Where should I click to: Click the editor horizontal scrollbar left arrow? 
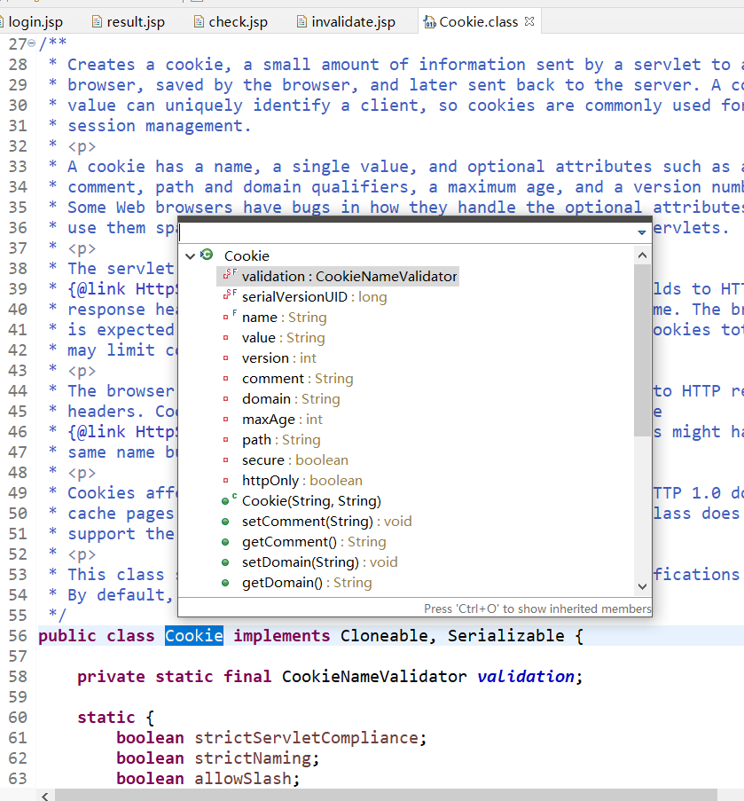(45, 796)
